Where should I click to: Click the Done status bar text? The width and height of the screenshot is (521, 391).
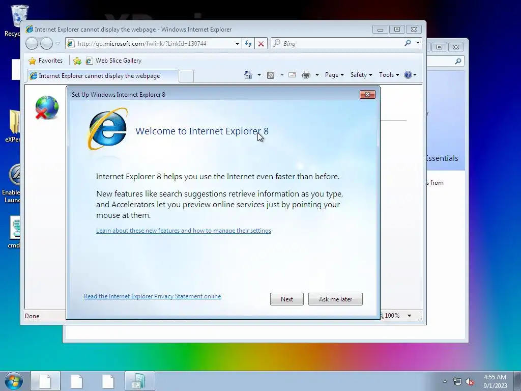click(32, 316)
